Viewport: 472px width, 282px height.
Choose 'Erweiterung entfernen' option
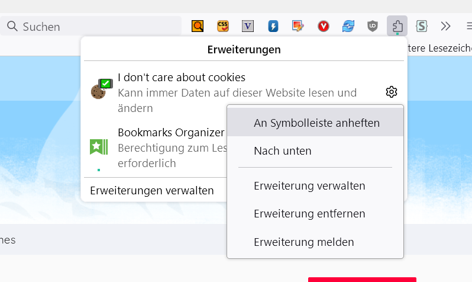click(309, 214)
